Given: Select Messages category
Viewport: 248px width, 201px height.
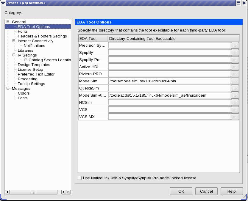Looking at the screenshot, I should (x=21, y=89).
